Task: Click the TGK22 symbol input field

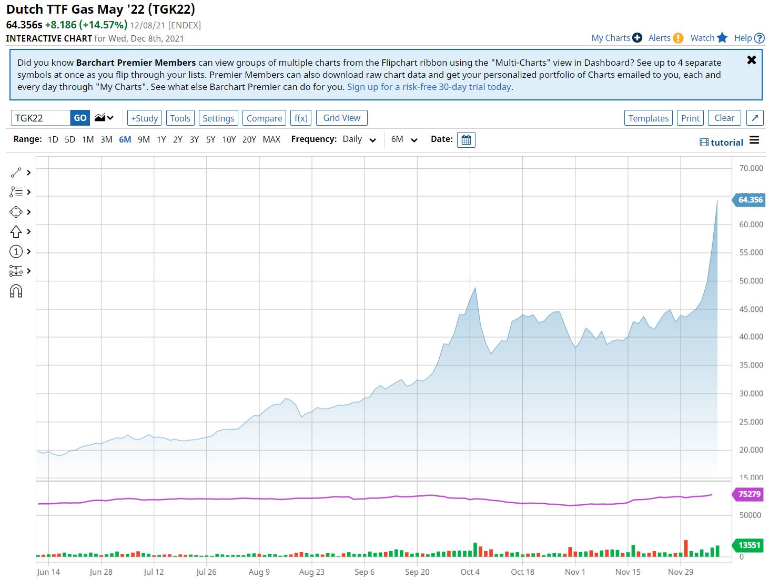Action: click(41, 118)
